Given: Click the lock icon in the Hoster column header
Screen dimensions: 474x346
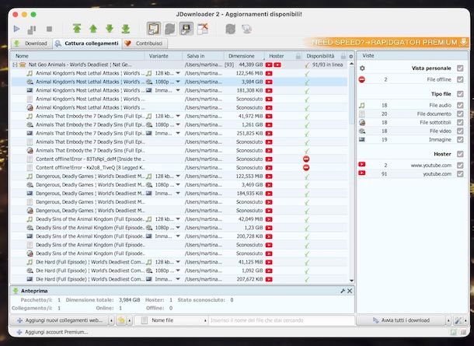Looking at the screenshot, I should click(x=298, y=56).
